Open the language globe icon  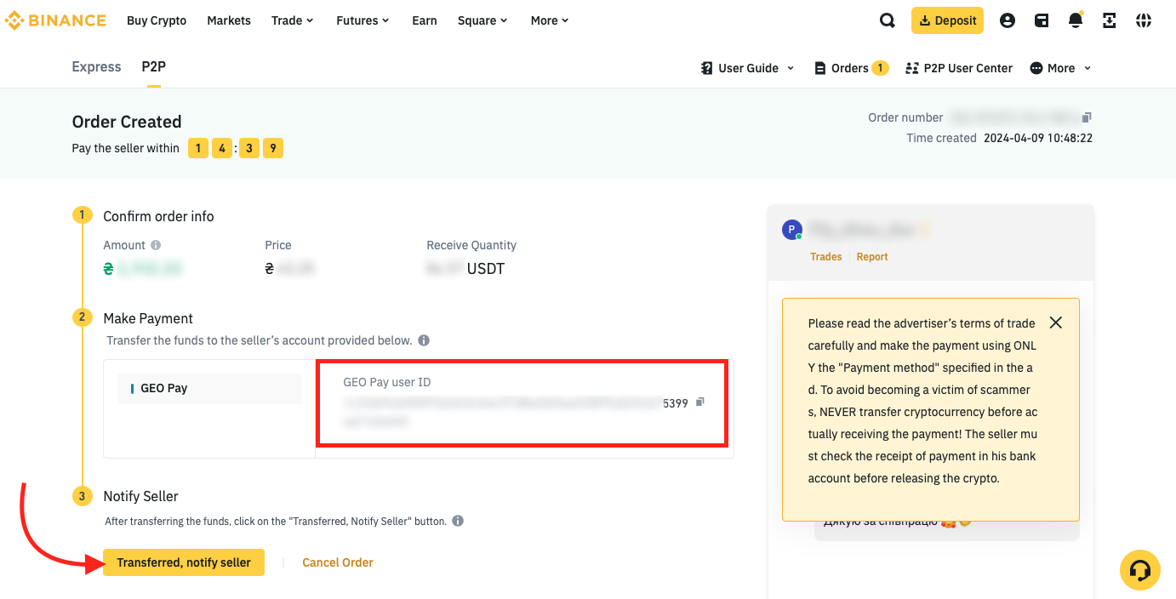pyautogui.click(x=1144, y=20)
